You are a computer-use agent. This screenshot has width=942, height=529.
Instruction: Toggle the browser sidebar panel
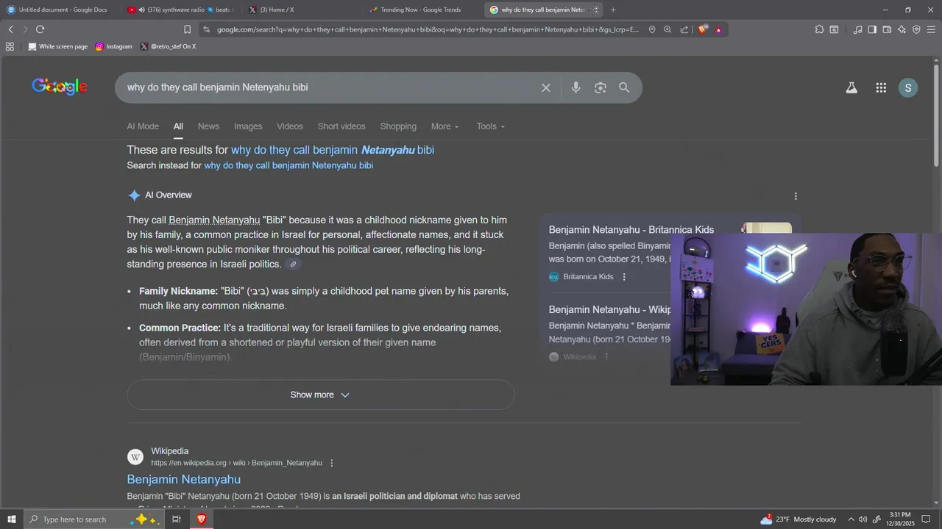tap(872, 29)
